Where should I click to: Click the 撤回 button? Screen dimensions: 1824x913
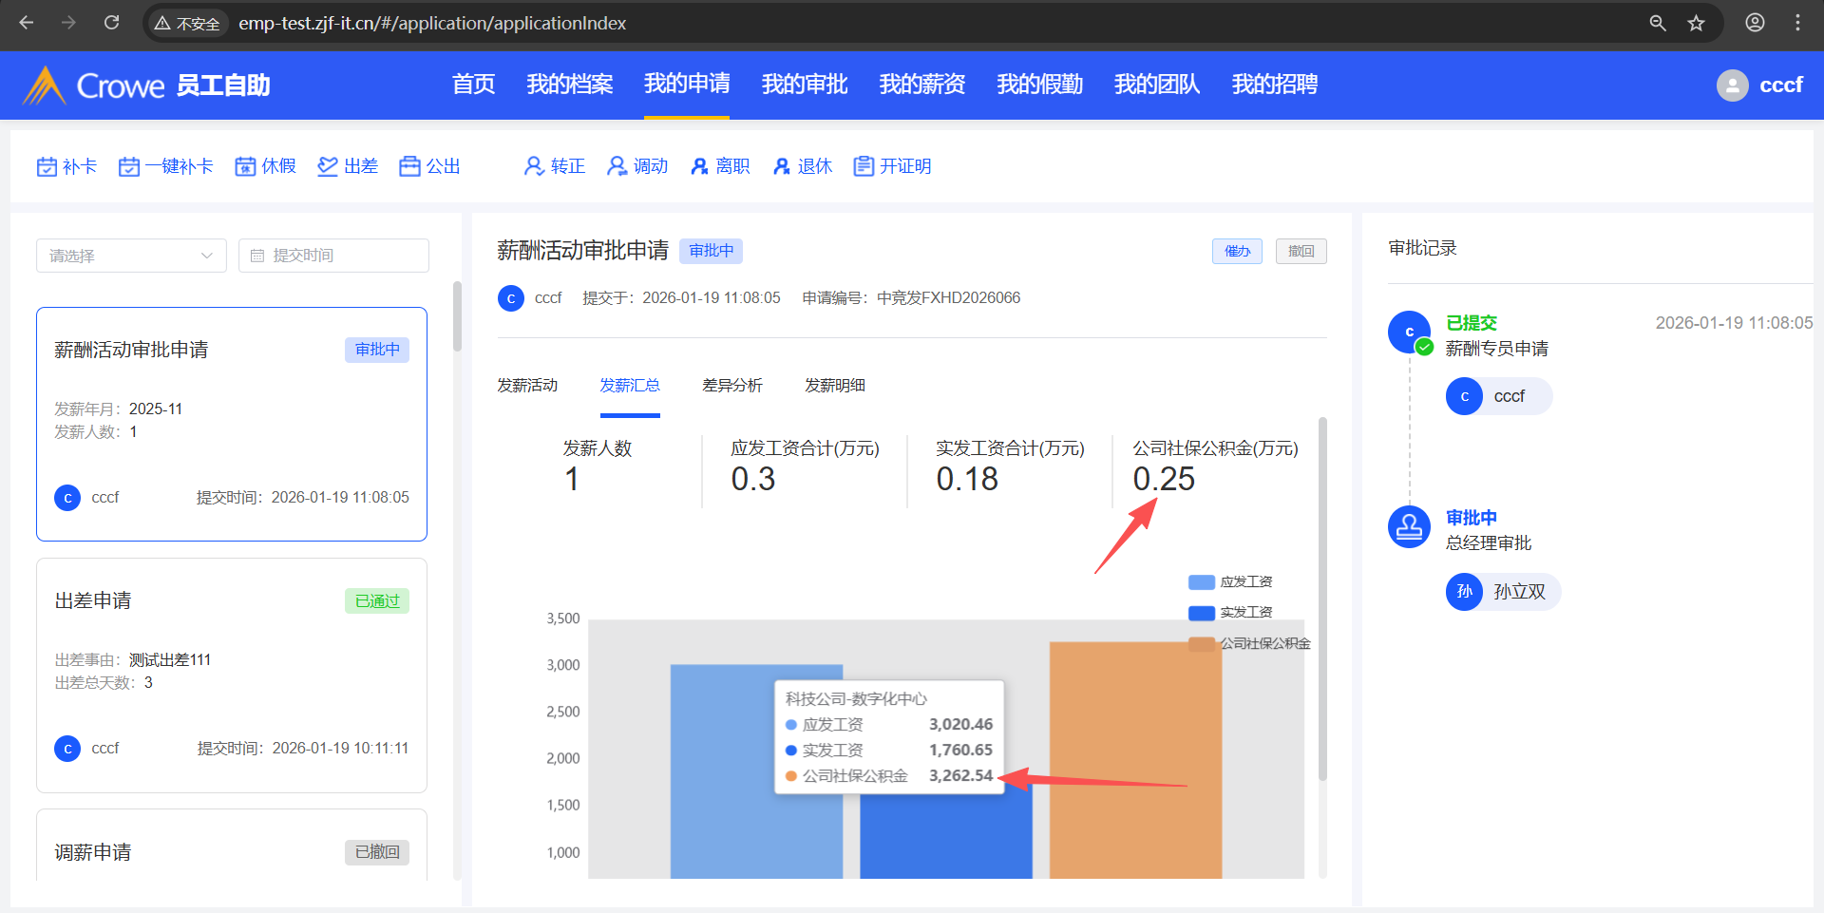1301,252
